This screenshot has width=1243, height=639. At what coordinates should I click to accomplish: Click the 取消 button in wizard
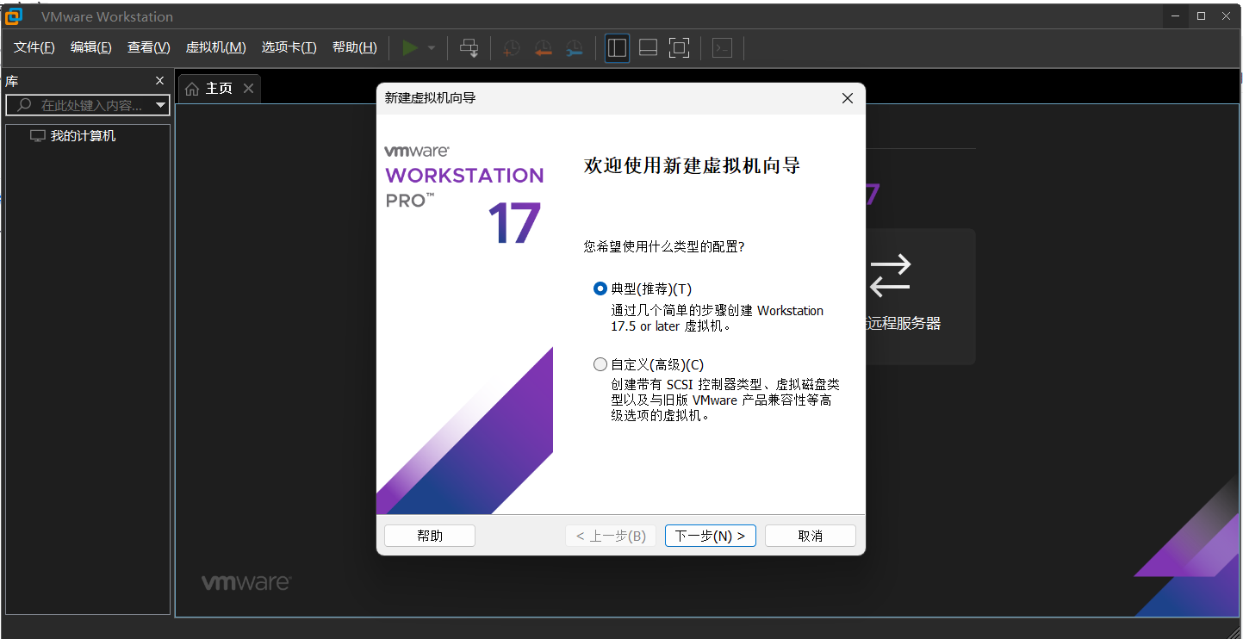tap(811, 536)
